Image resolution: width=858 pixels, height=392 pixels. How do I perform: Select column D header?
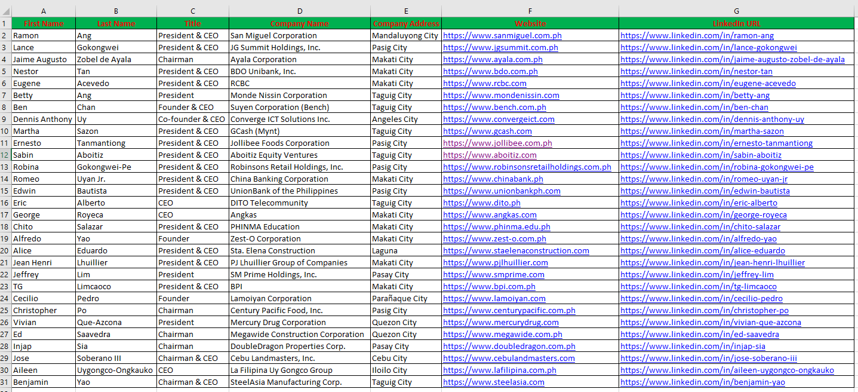coord(300,11)
